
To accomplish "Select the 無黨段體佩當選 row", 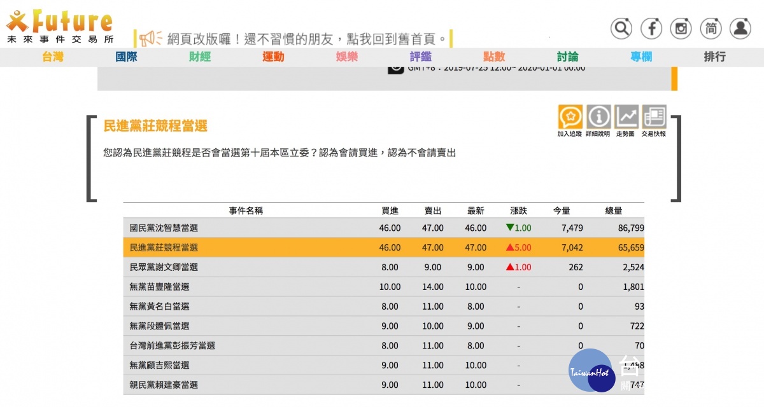I will pos(383,326).
